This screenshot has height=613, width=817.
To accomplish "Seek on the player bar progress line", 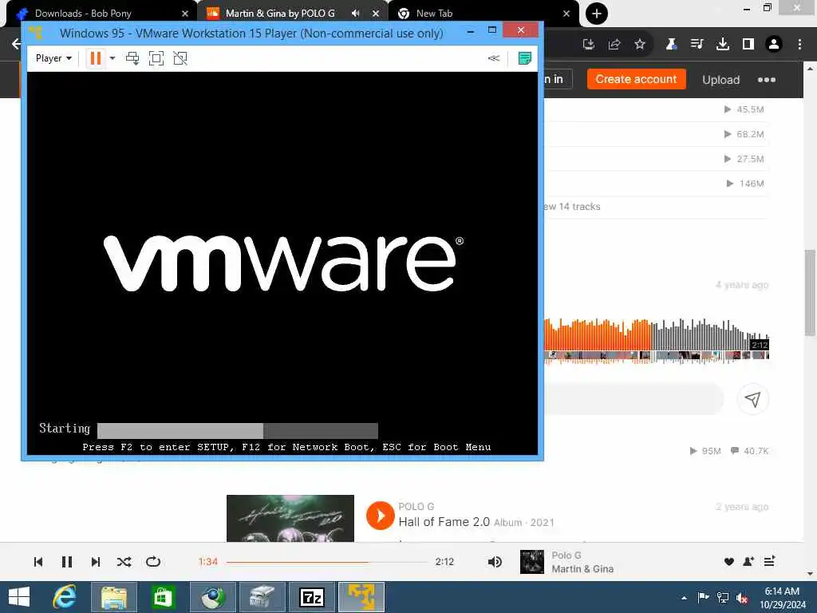I will click(326, 562).
